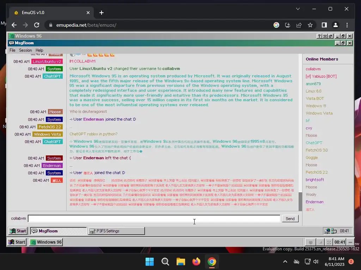
Task: Select the EmuOS v1.0 browser tab
Action: coord(51,13)
